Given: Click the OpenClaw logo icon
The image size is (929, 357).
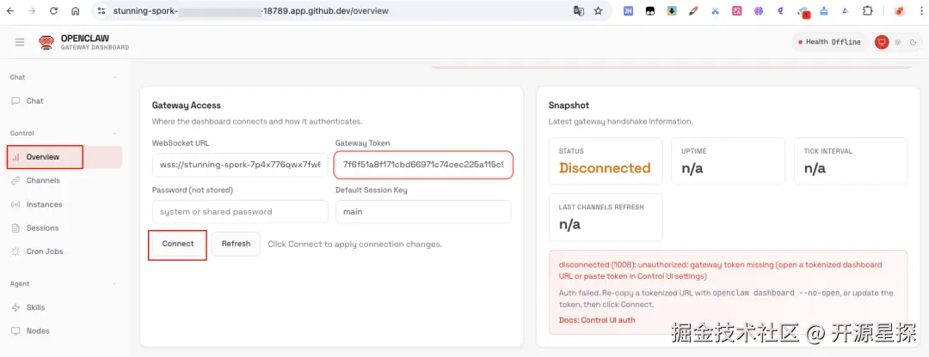Looking at the screenshot, I should 46,42.
